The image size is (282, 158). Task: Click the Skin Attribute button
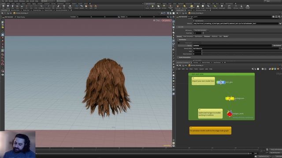point(277,46)
